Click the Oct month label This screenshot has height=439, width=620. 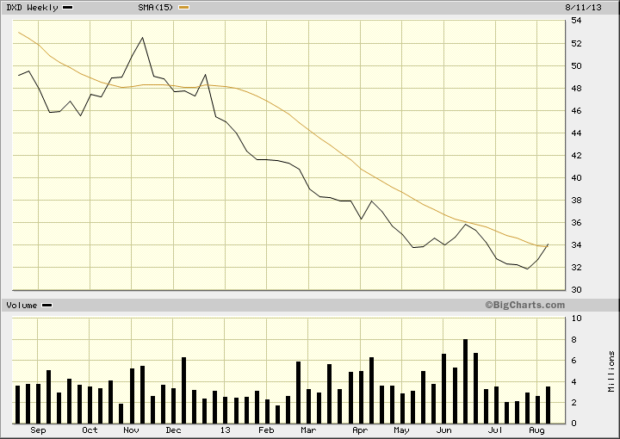coord(90,430)
